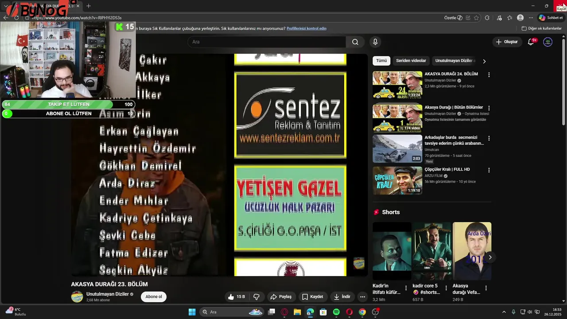
Task: Open Google Chrome from taskbar
Action: 362,312
